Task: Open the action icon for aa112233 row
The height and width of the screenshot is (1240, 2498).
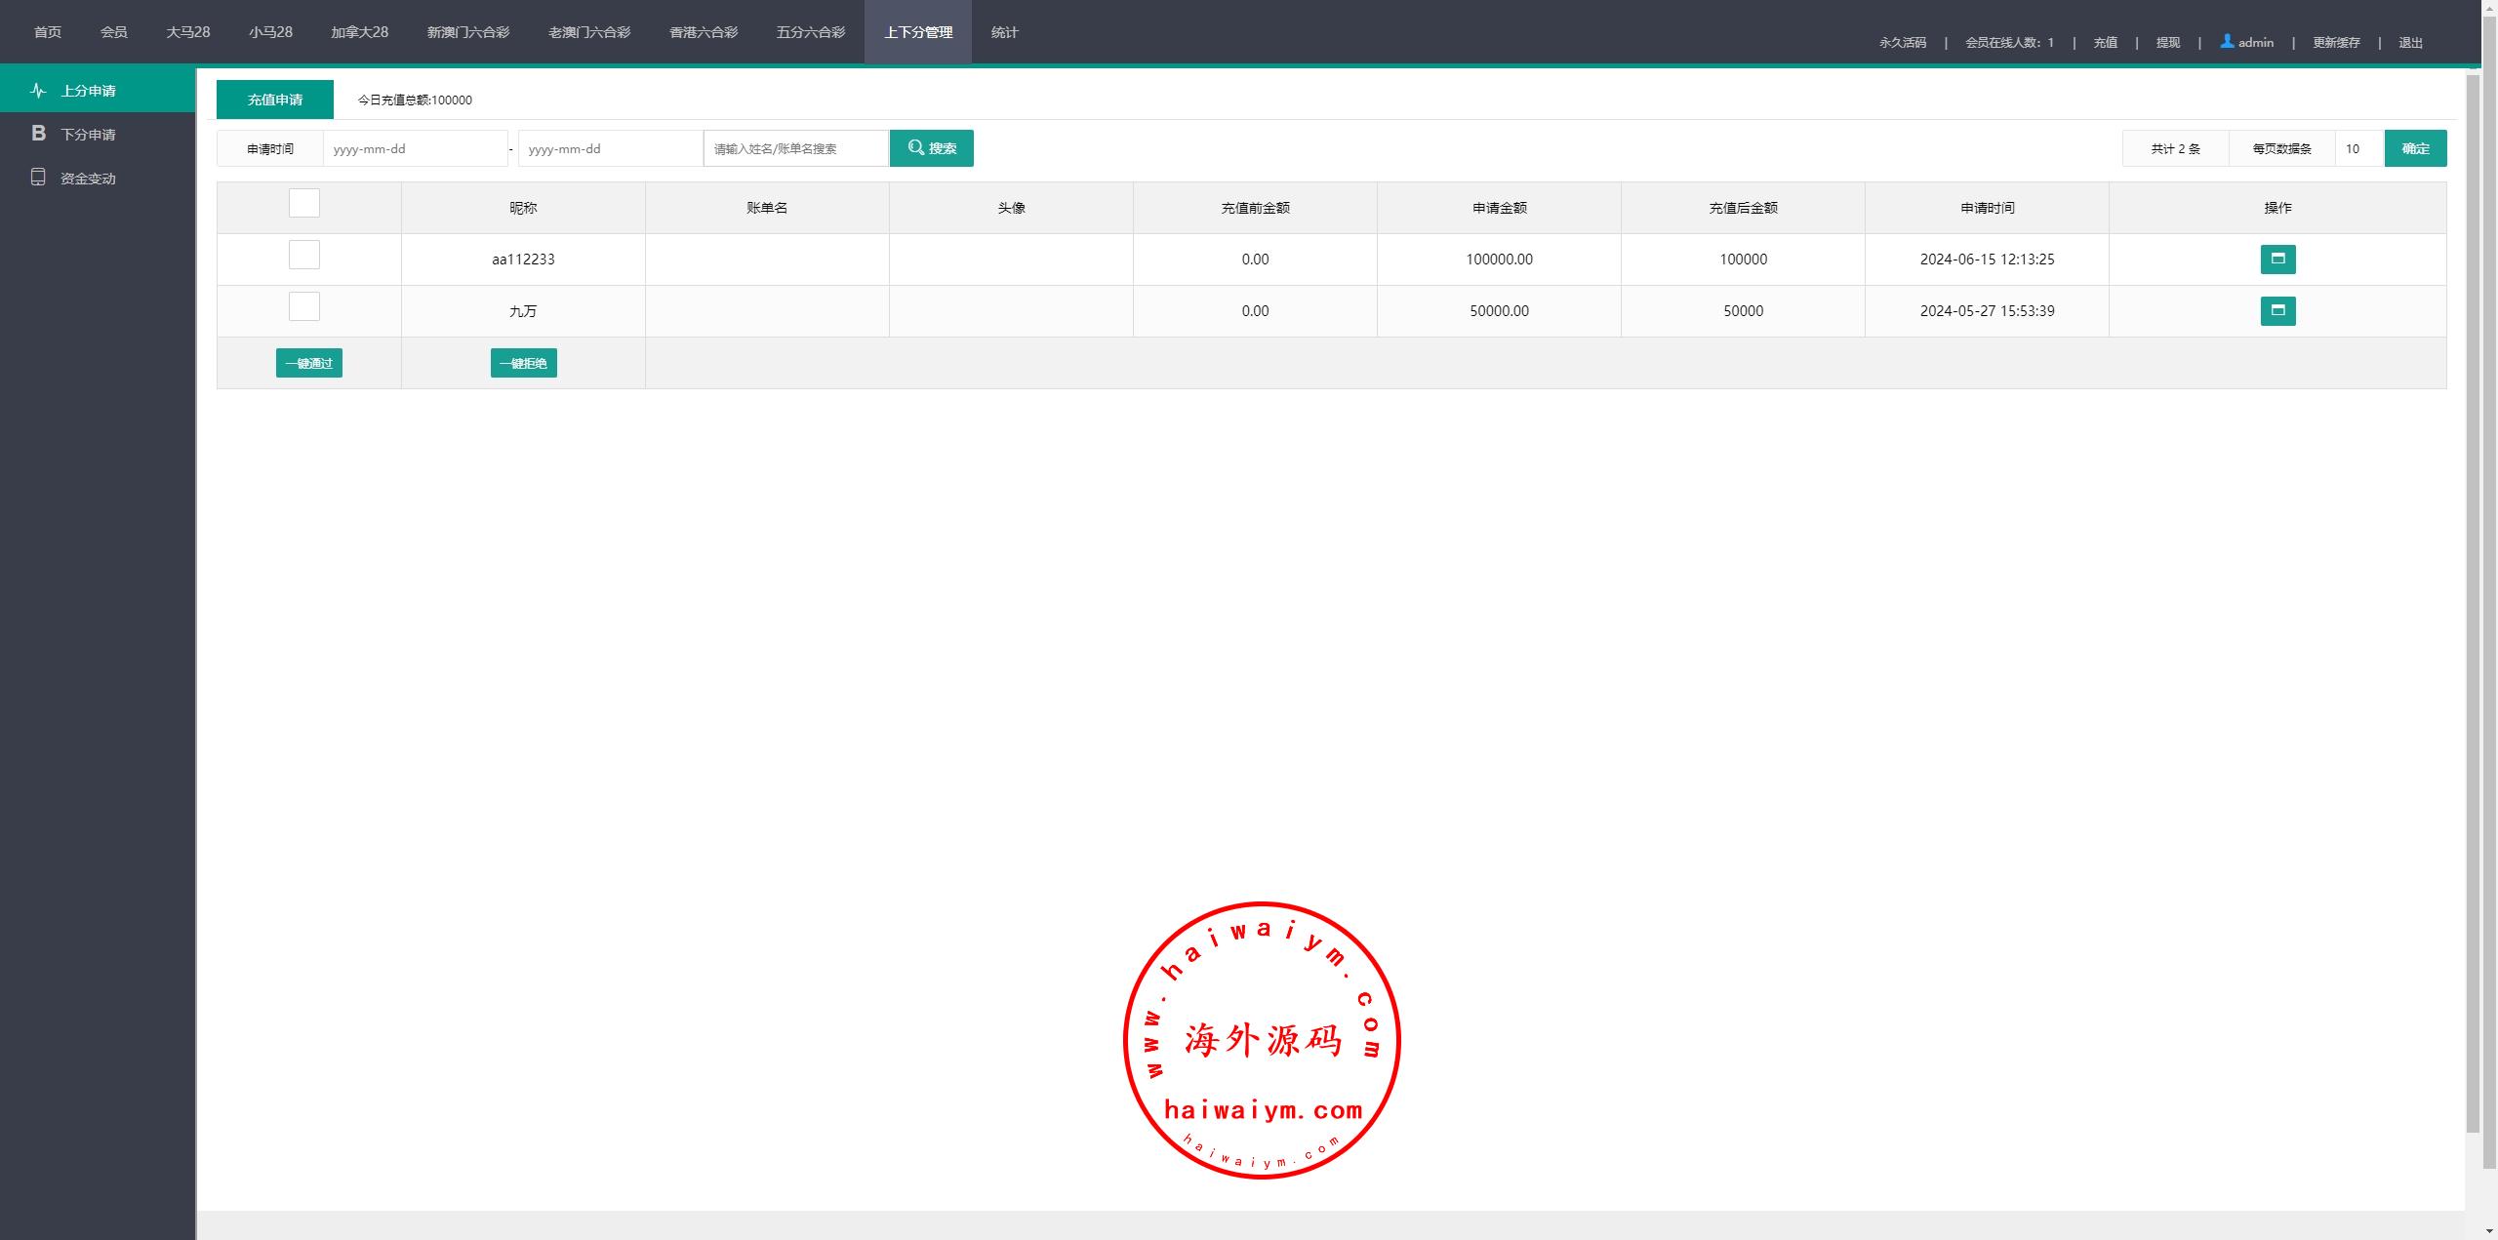Action: 2277,259
